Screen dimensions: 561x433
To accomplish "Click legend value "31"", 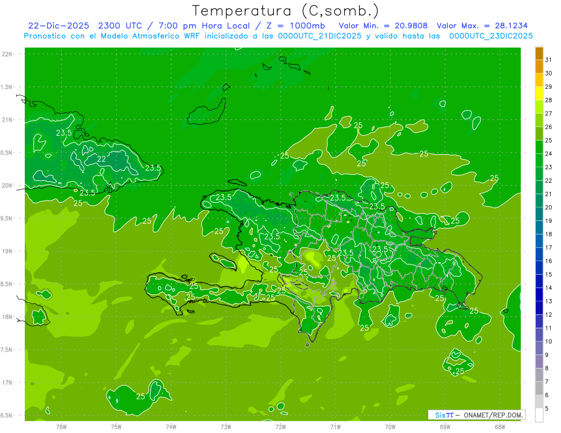I will click(549, 60).
